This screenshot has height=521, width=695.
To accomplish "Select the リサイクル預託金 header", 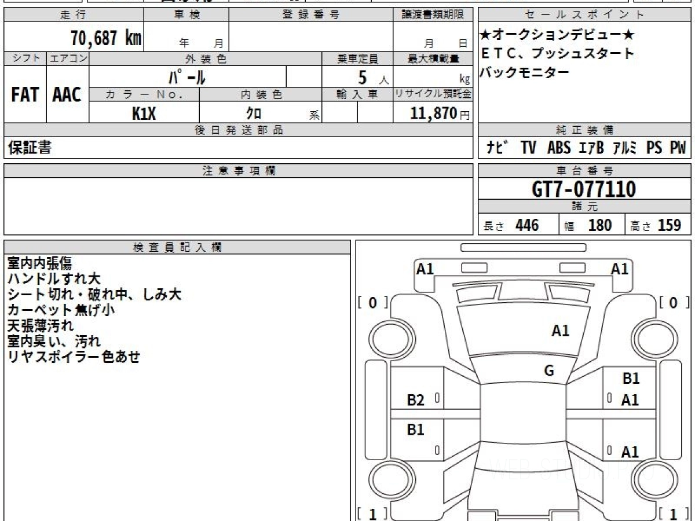I will pos(433,94).
